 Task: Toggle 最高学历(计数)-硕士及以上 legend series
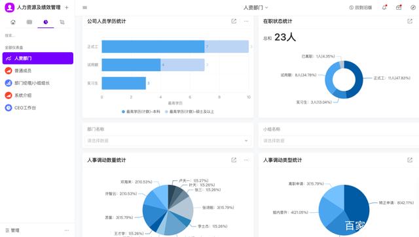(x=189, y=112)
